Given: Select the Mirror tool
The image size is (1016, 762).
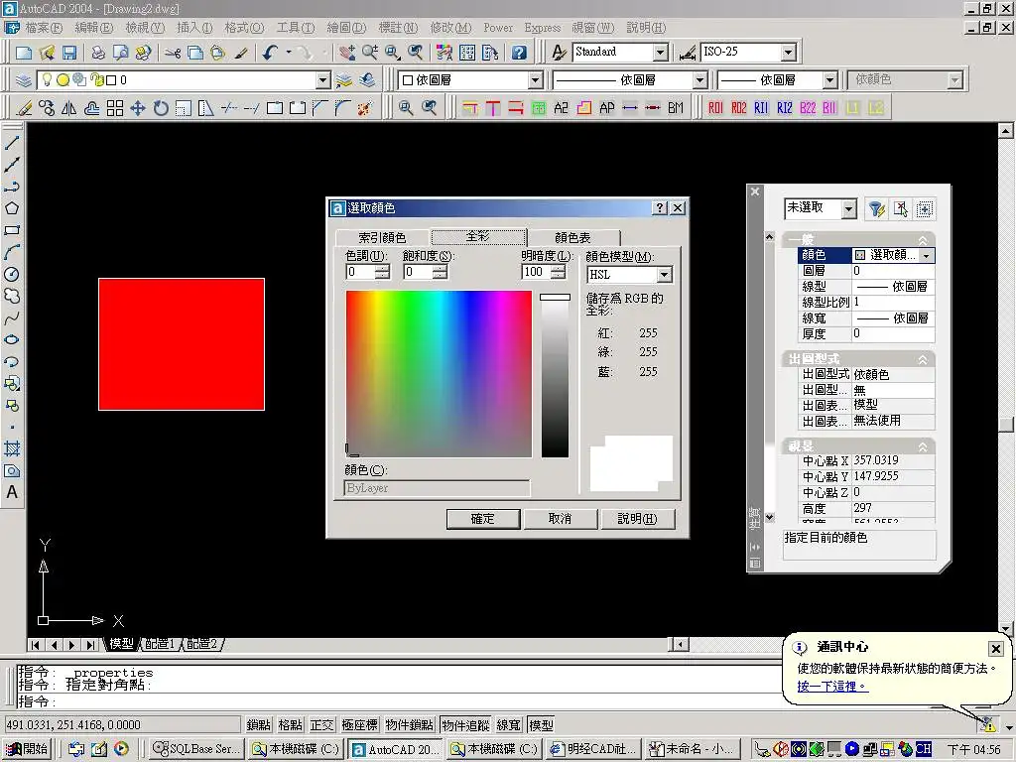Looking at the screenshot, I should (68, 108).
